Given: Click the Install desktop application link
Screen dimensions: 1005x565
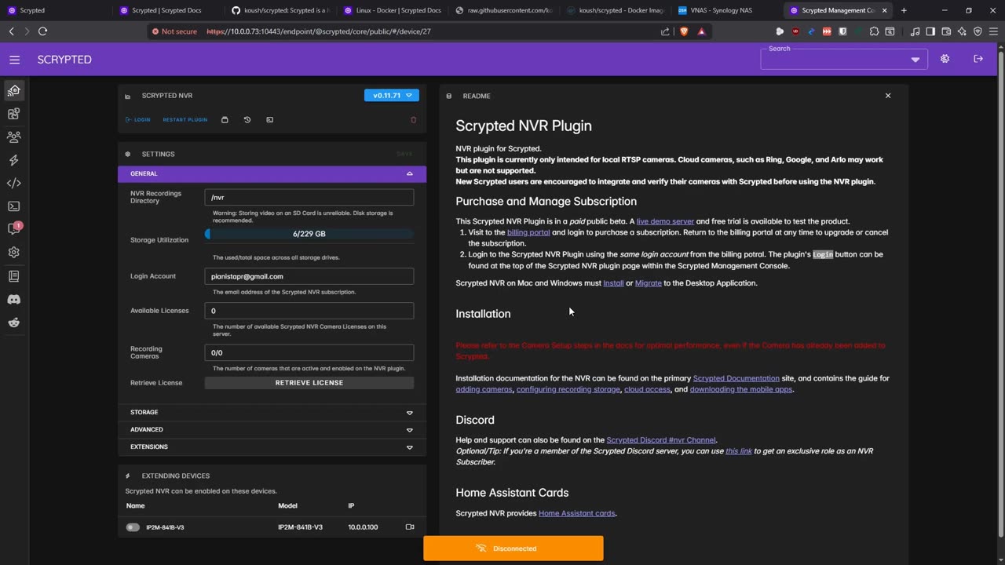Looking at the screenshot, I should coord(613,283).
